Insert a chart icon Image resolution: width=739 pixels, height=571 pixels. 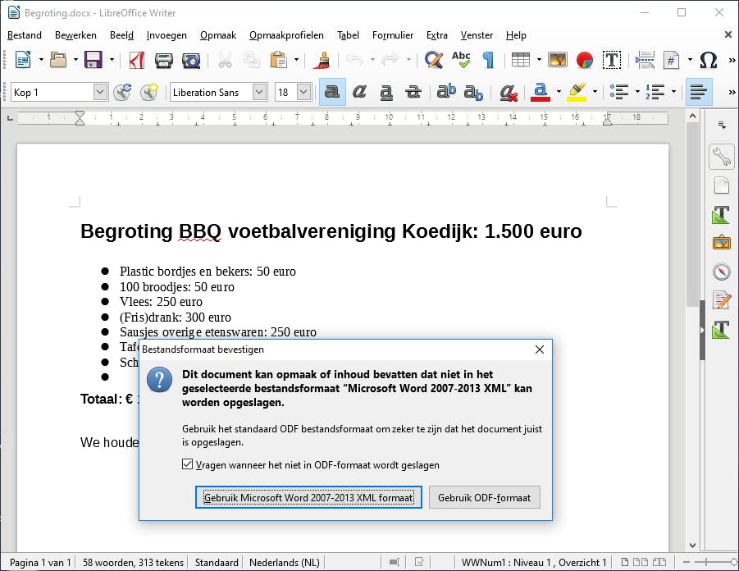coord(585,60)
